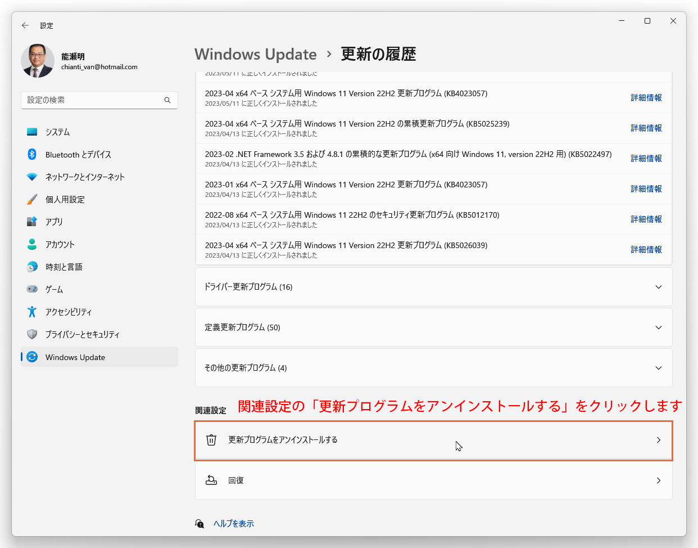Click the KB5025239 cumulative update title

[357, 124]
